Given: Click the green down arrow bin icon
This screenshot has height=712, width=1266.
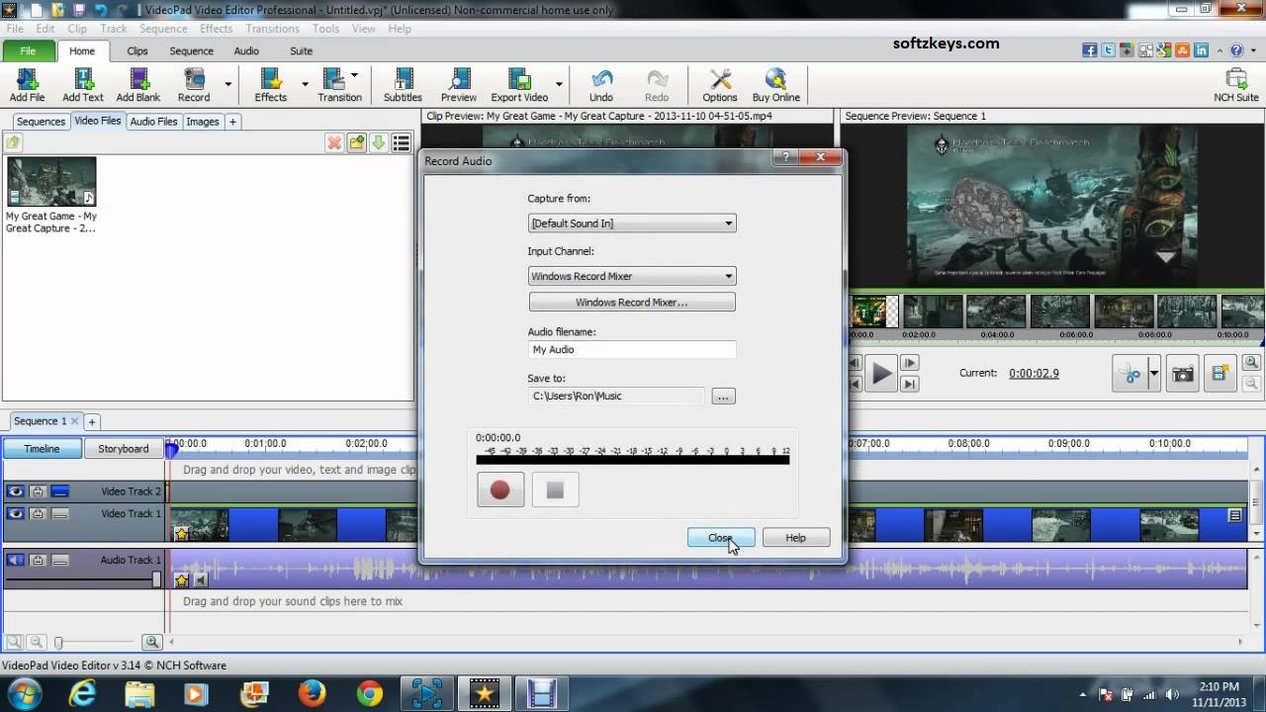Looking at the screenshot, I should click(378, 143).
